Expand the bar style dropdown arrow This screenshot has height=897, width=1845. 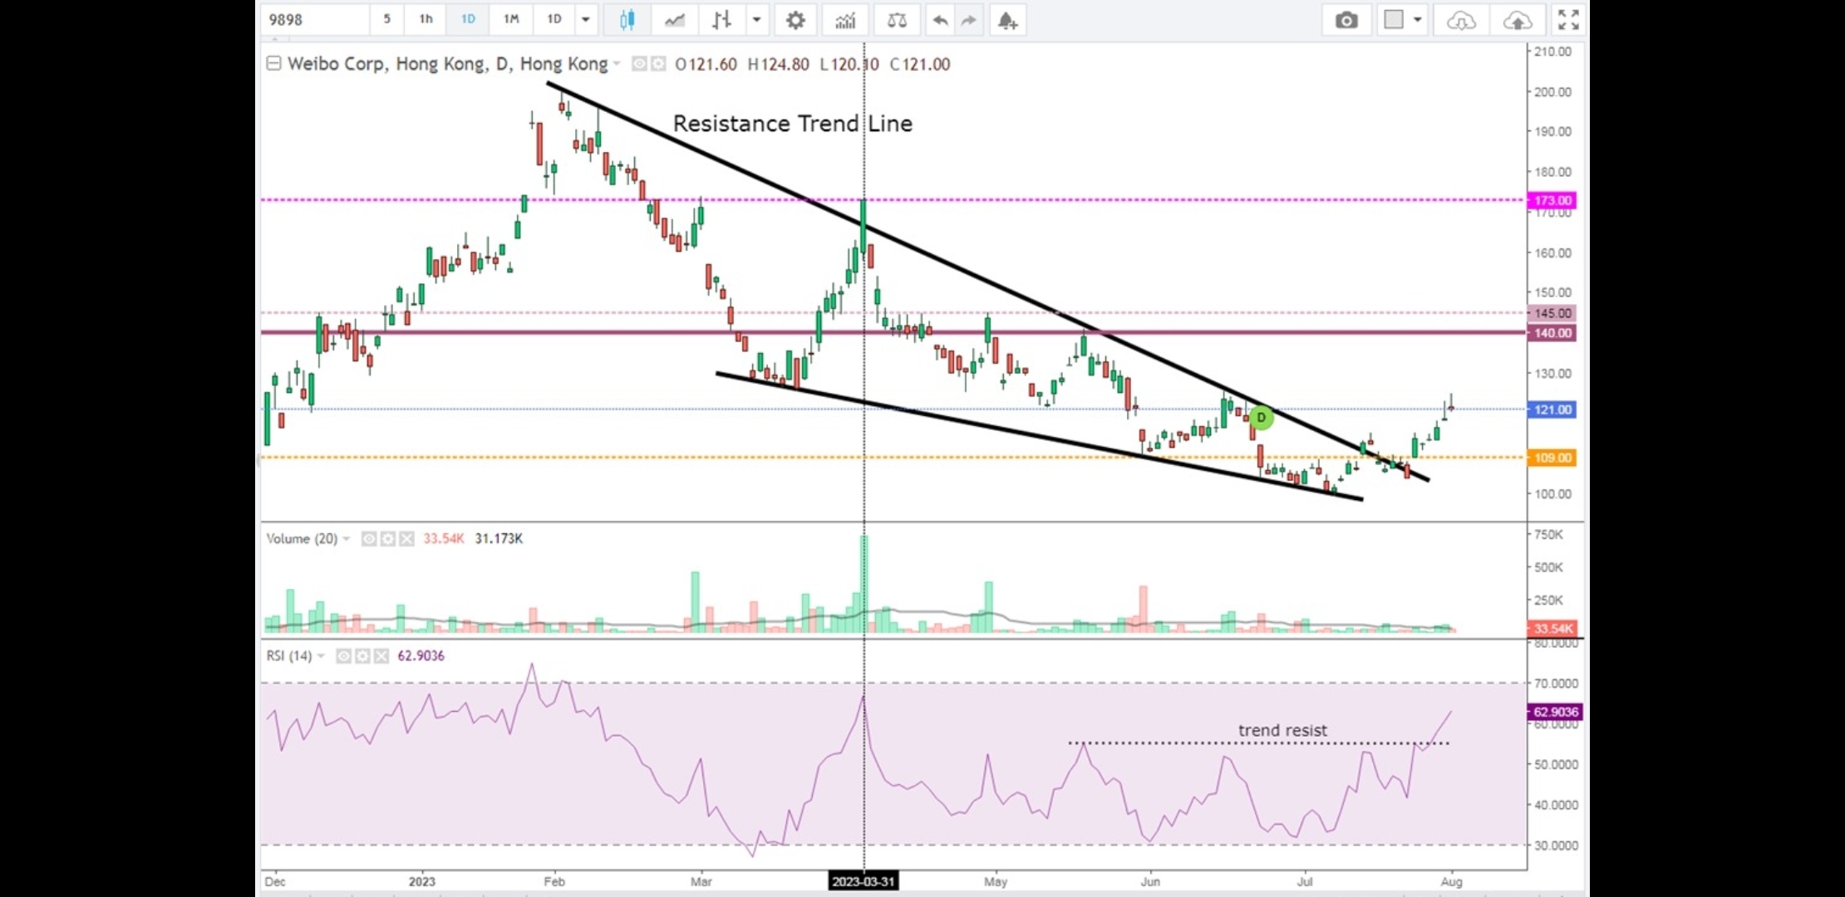pyautogui.click(x=756, y=20)
